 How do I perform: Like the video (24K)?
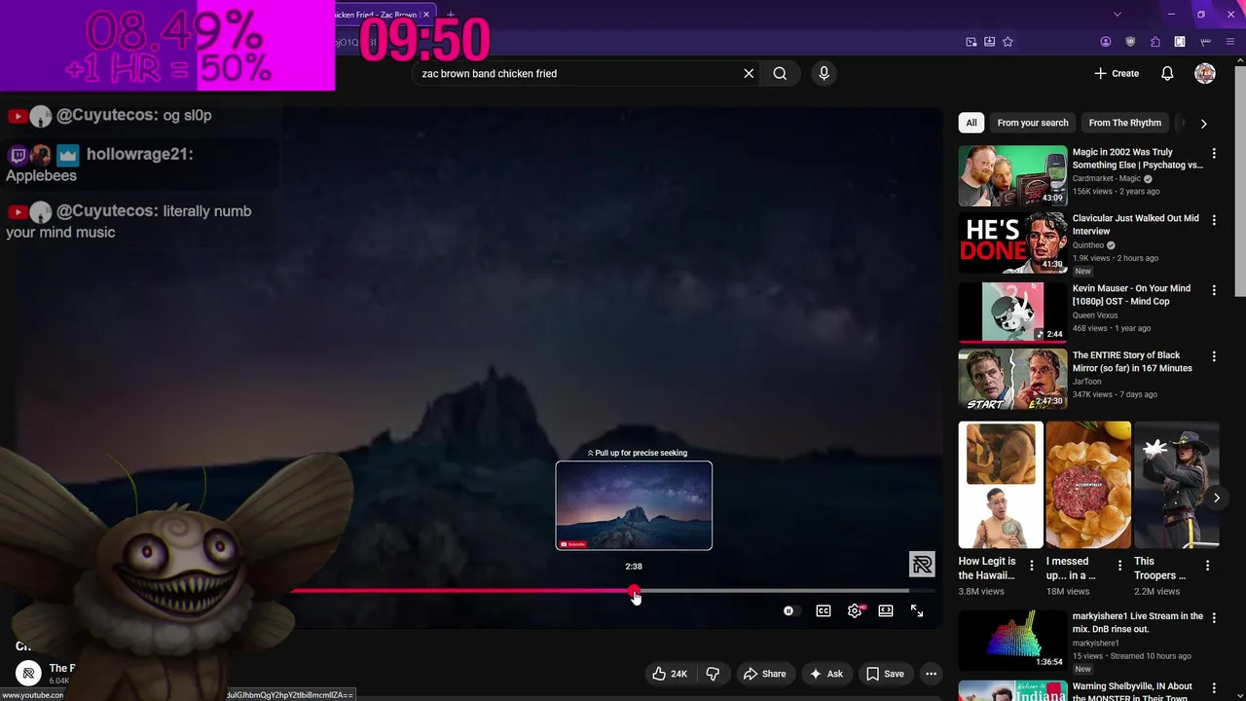pos(669,674)
